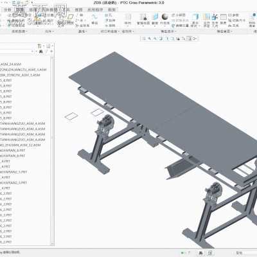257x257 pixels.
Task: Open Saved Orientations in the graphics toolbar
Action: (172, 39)
